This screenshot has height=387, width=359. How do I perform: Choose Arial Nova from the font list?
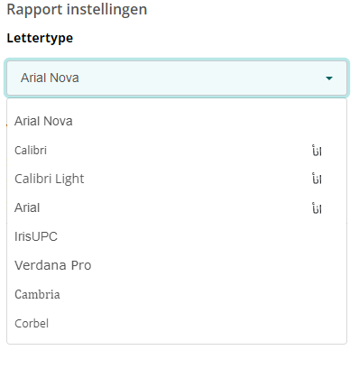177,121
